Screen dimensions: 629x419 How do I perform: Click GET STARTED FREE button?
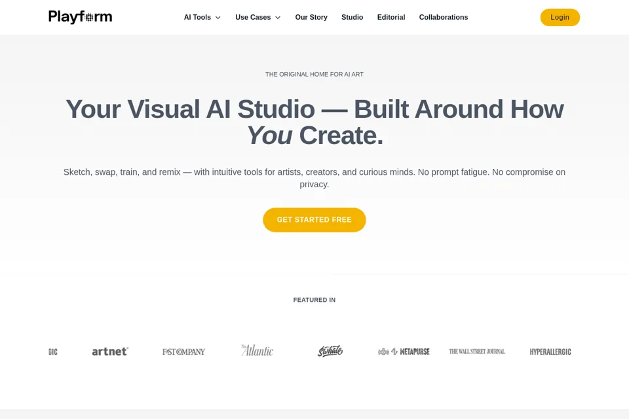coord(314,220)
